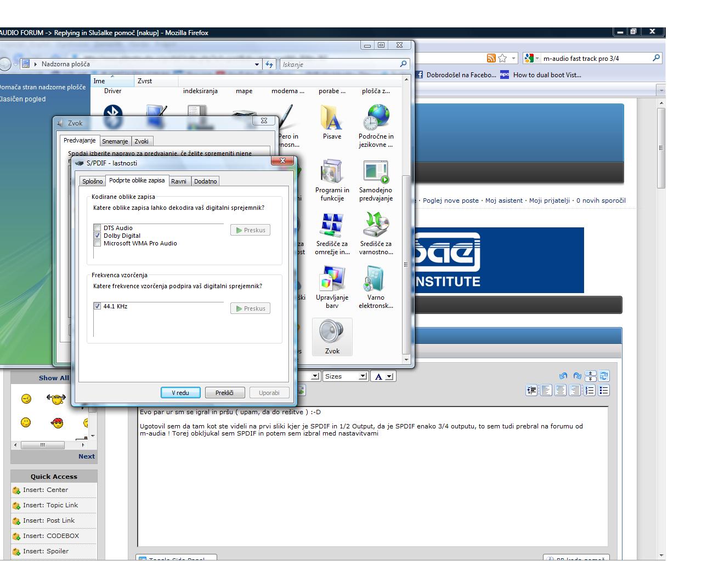
Task: Switch to the Snemanje tab
Action: [x=115, y=141]
